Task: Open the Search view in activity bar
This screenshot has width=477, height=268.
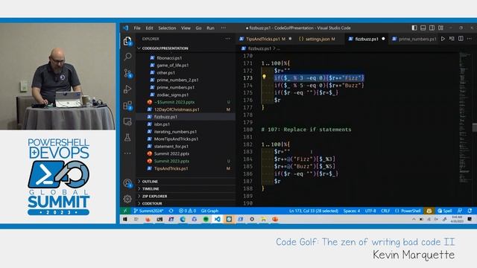Action: [127, 57]
